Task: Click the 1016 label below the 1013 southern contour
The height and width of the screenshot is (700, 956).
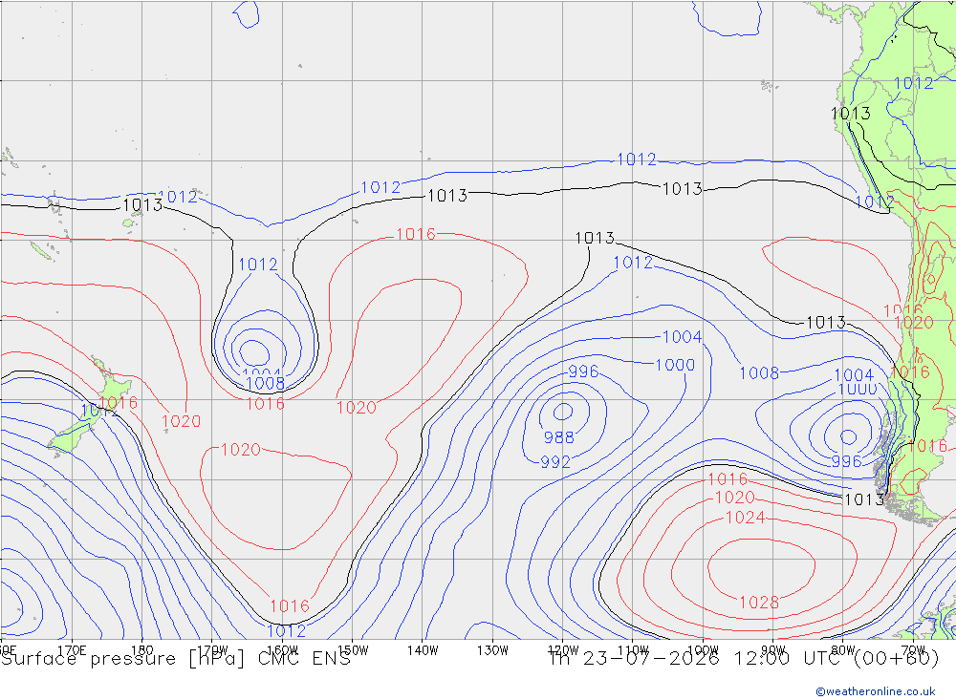Action: [x=728, y=478]
